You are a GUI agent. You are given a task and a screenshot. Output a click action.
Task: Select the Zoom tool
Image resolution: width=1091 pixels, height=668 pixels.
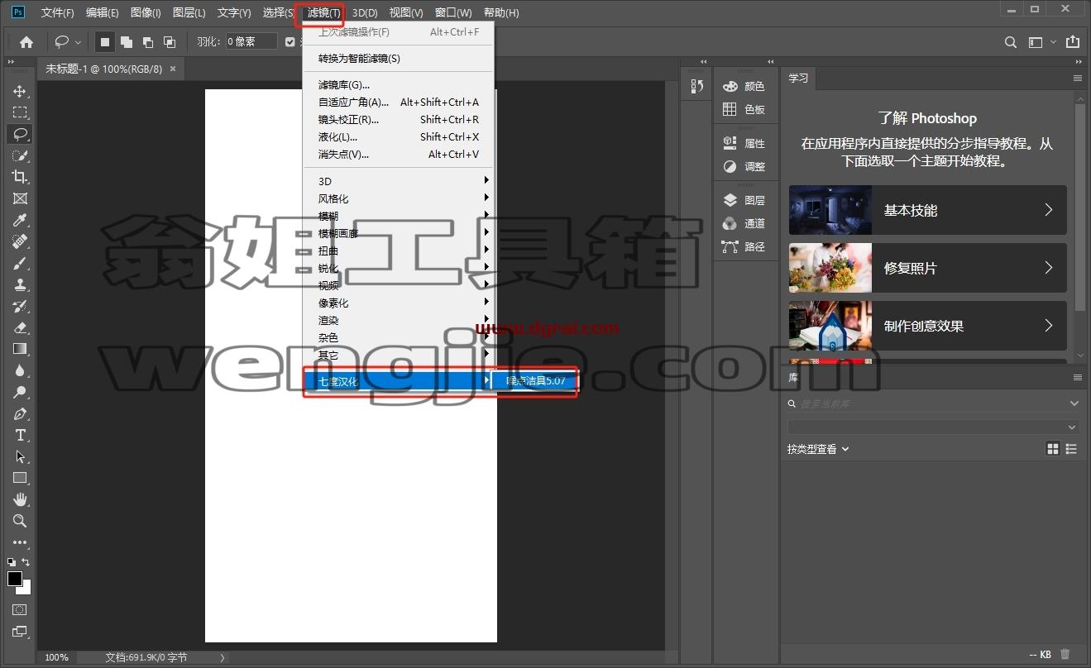pos(20,521)
